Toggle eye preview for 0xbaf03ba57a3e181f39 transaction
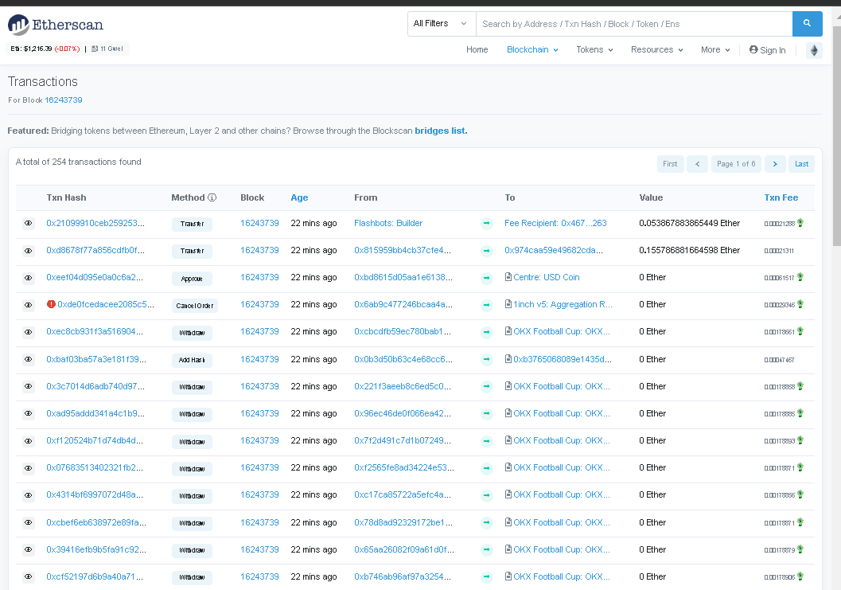Viewport: 841px width, 590px height. pyautogui.click(x=29, y=359)
